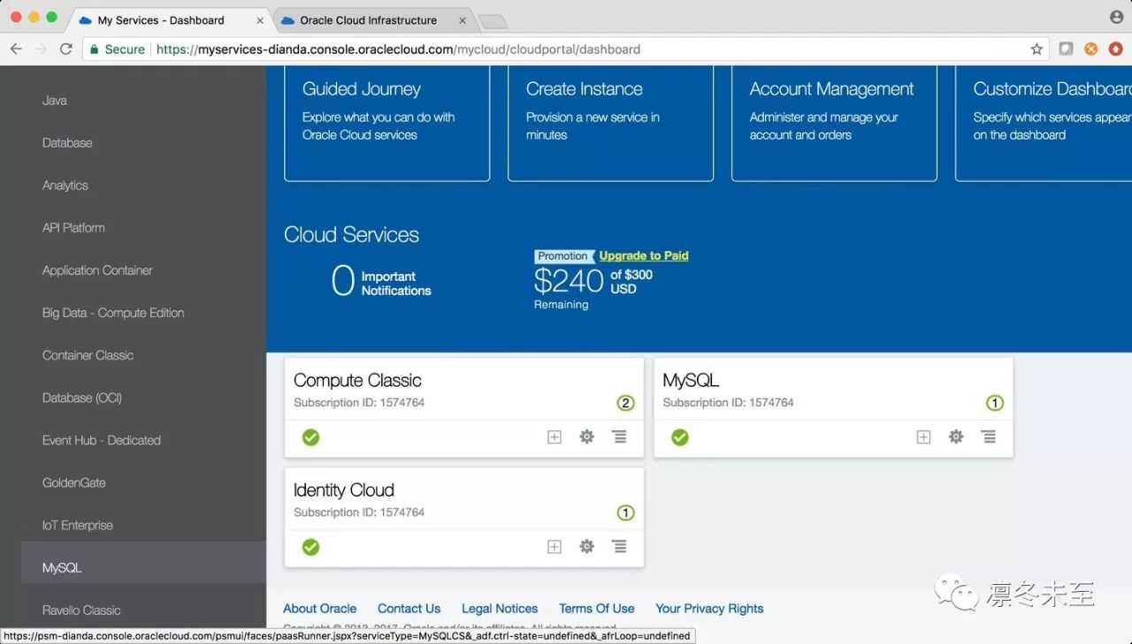
Task: Bookmark this page with the star icon
Action: tap(1036, 49)
